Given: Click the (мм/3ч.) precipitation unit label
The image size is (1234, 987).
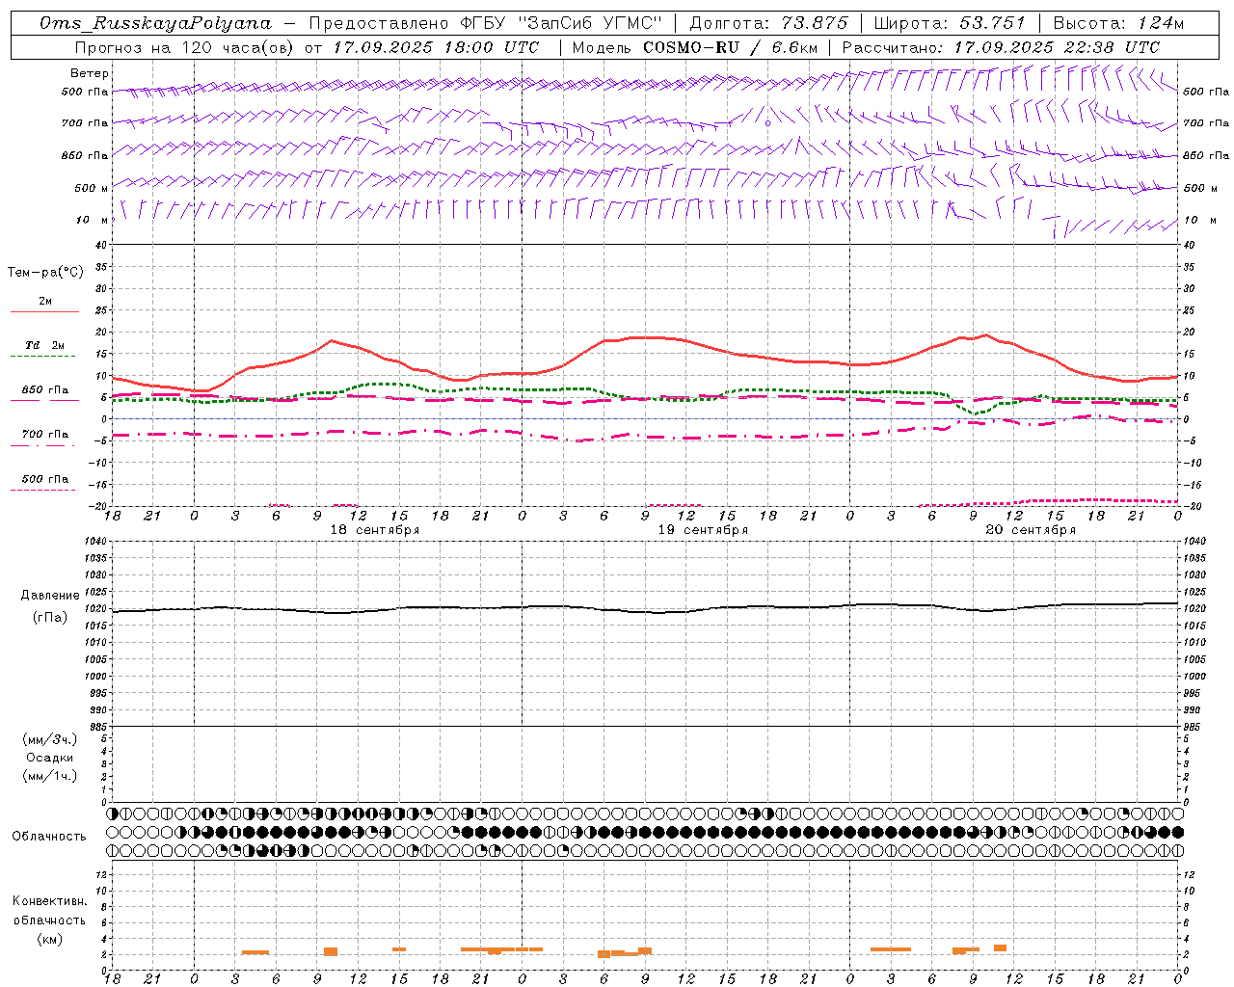Looking at the screenshot, I should pyautogui.click(x=50, y=739).
